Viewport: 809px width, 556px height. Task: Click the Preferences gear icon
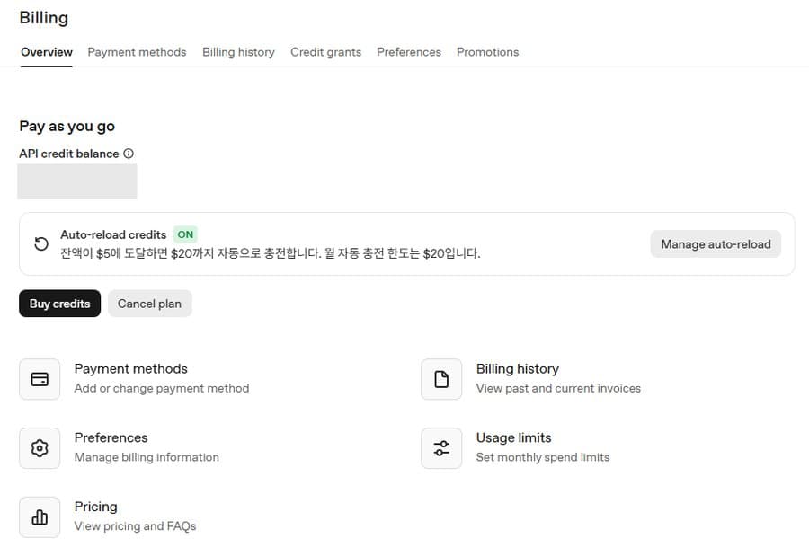click(40, 448)
